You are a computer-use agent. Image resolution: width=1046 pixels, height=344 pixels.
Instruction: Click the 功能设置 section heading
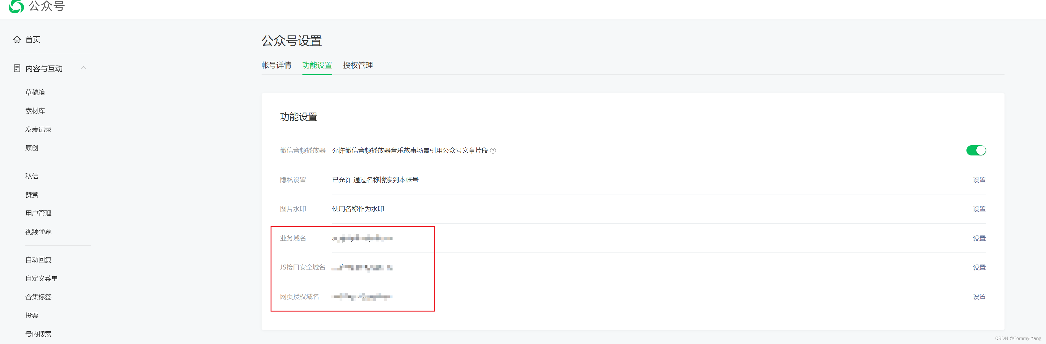pos(298,117)
